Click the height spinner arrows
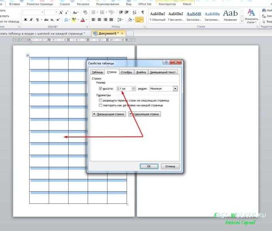272x231 pixels. click(x=134, y=89)
